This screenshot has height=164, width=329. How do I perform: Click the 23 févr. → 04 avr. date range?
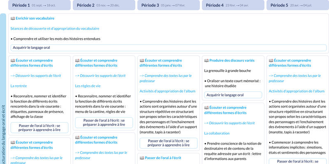point(237,5)
